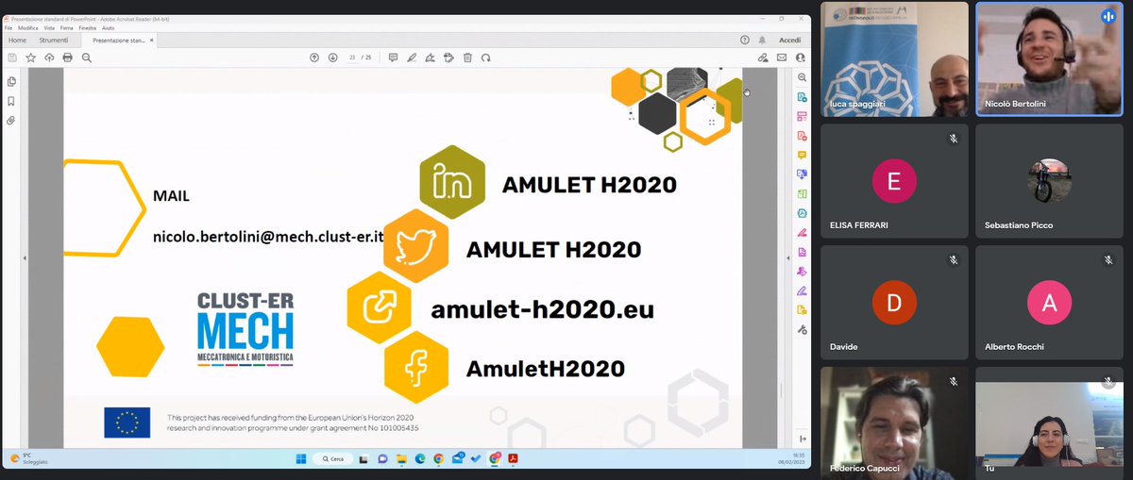This screenshot has height=480, width=1133.
Task: Open the Firma menu
Action: click(67, 28)
